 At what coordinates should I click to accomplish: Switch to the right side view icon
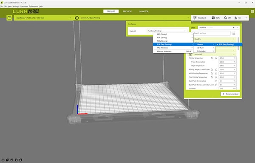tap(20, 160)
